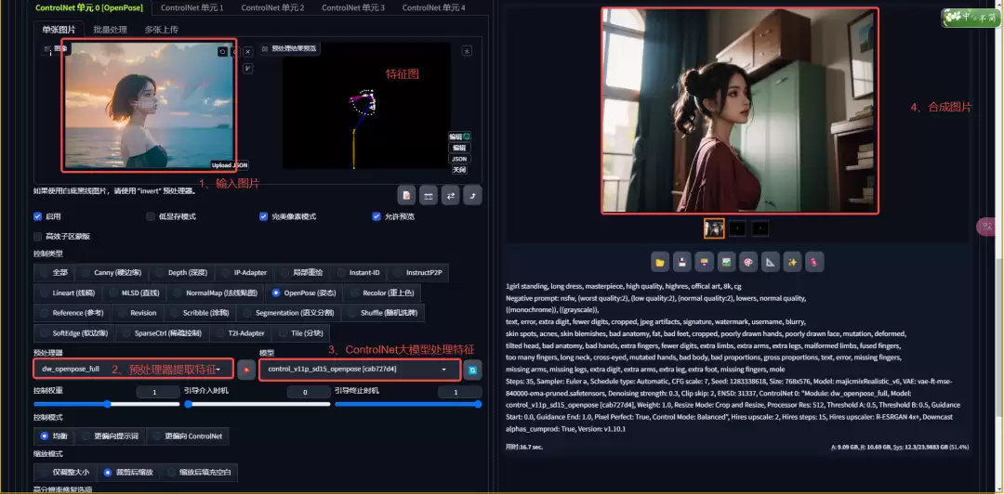This screenshot has width=1004, height=494.
Task: Run preprocessor with the red explosion button
Action: click(245, 370)
